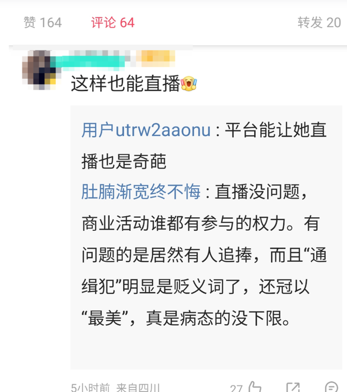Select the 评论 64 tab

click(113, 22)
